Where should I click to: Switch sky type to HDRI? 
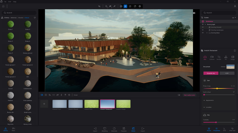coord(227,73)
